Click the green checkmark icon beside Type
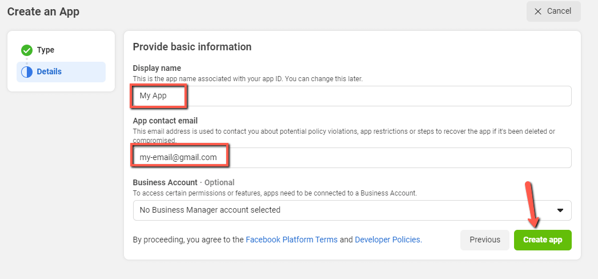This screenshot has width=598, height=279. (27, 50)
